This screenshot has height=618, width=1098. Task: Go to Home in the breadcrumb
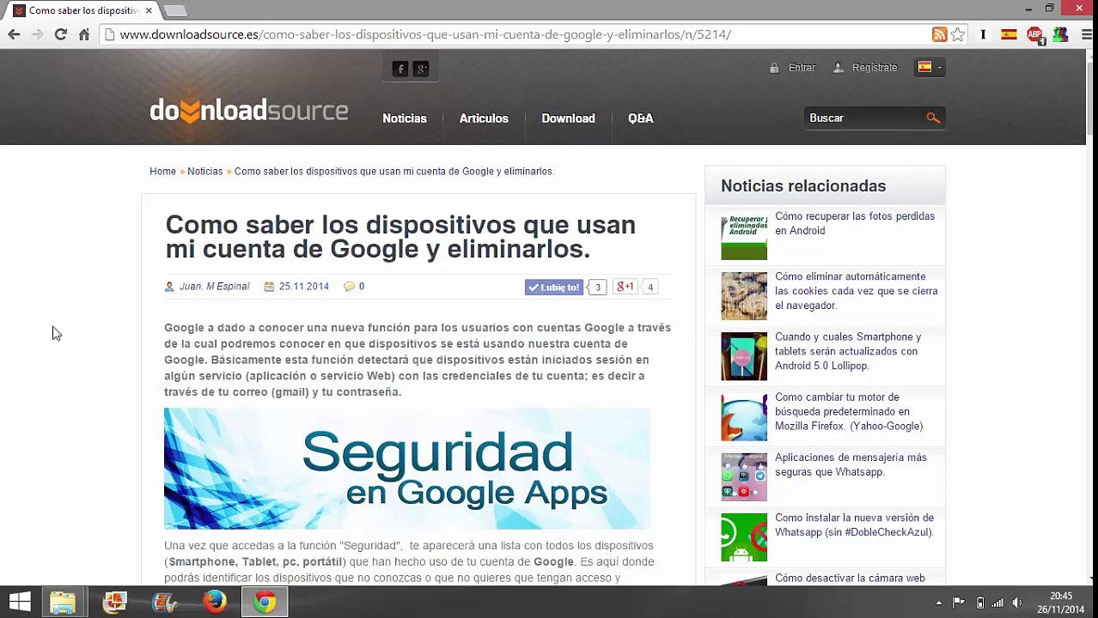pos(162,171)
